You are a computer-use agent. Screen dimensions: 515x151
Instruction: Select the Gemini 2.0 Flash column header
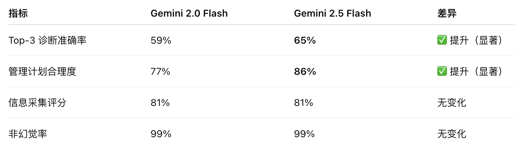click(x=189, y=14)
